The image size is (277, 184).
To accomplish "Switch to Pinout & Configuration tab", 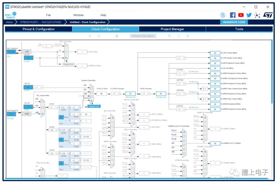I will tap(38, 29).
